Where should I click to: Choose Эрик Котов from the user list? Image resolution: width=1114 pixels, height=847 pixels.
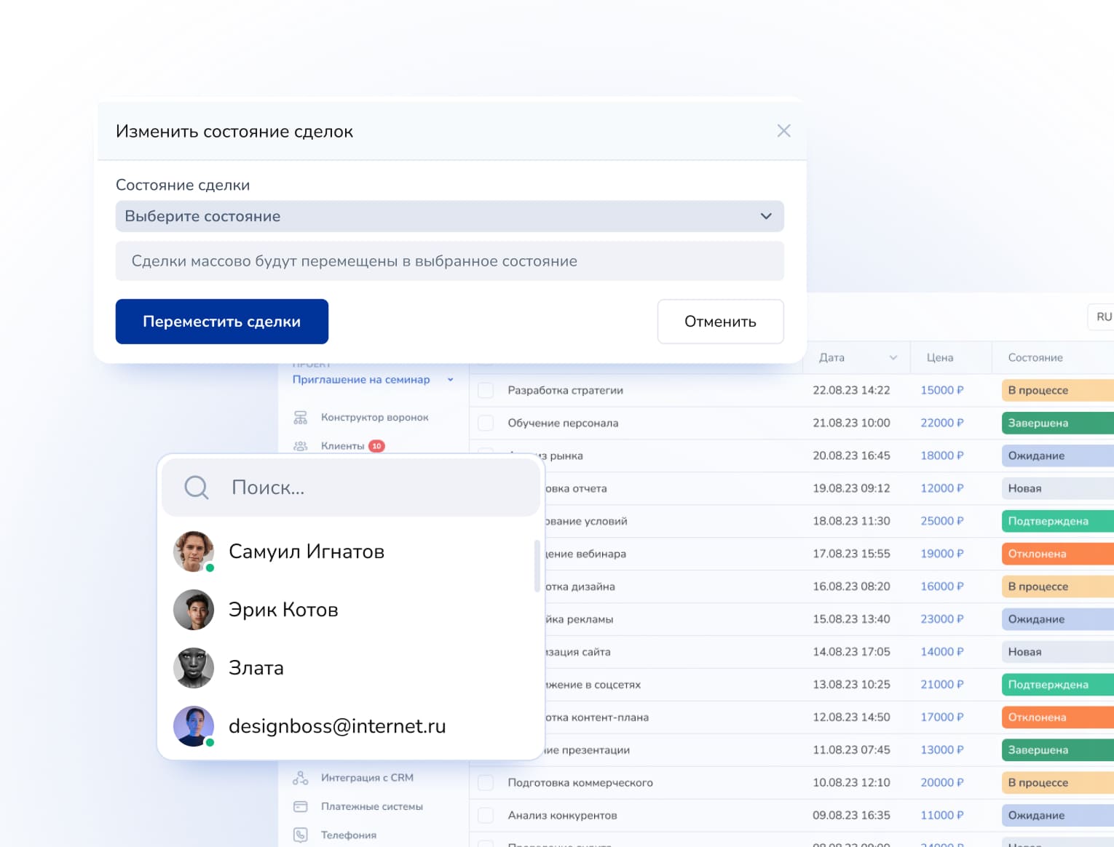coord(283,610)
